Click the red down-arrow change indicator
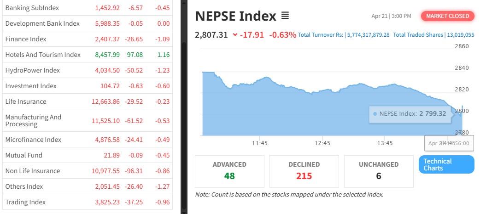This screenshot has width=480, height=214. tap(235, 34)
